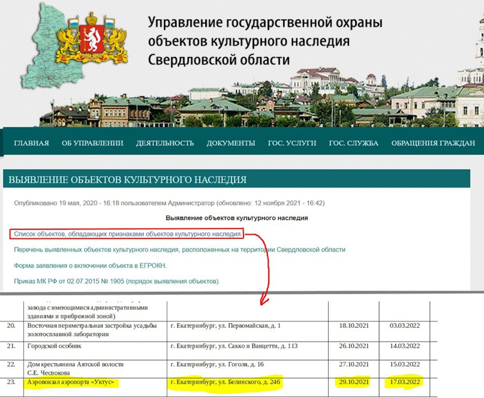Open link Список объектов, обладающих признаками

(x=128, y=234)
